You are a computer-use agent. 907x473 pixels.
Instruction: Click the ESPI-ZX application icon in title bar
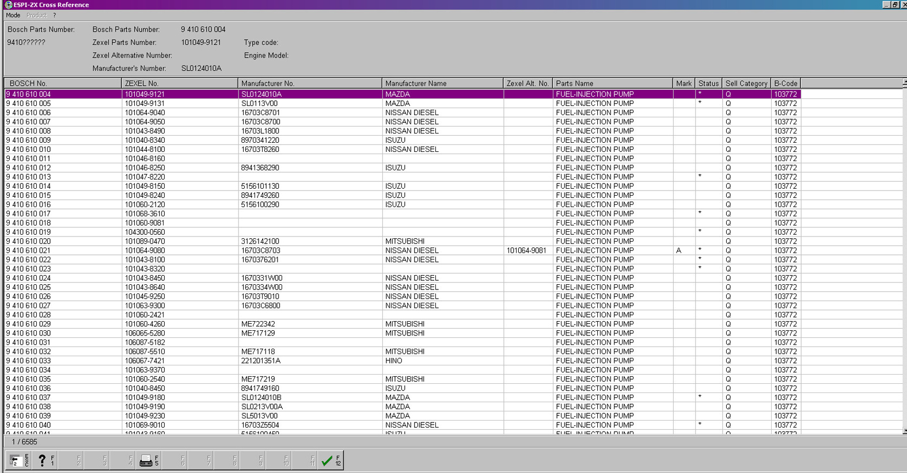coord(8,5)
